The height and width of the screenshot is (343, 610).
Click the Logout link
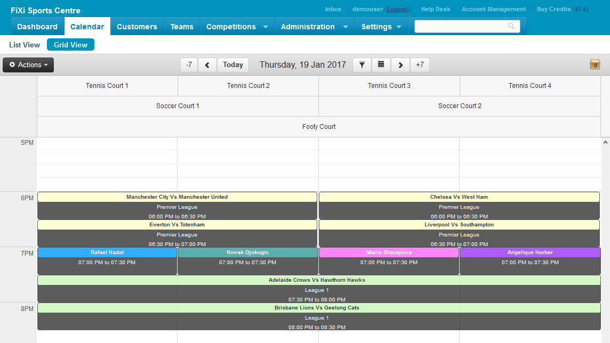(397, 9)
